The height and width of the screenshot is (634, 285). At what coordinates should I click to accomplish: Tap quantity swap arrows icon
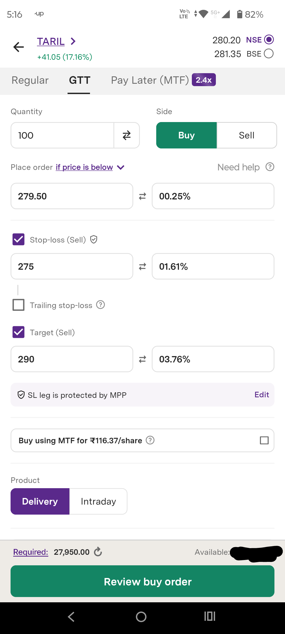(127, 135)
